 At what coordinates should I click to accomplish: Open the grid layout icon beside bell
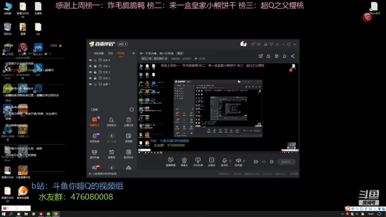276,56
